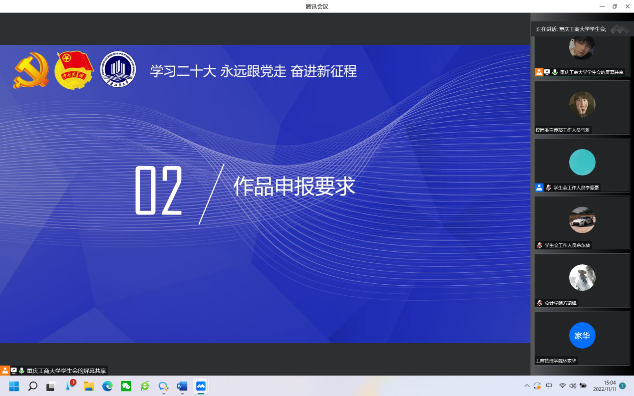Viewport: 634px width, 396px height.
Task: Select the 家华 participant avatar
Action: pyautogui.click(x=582, y=336)
